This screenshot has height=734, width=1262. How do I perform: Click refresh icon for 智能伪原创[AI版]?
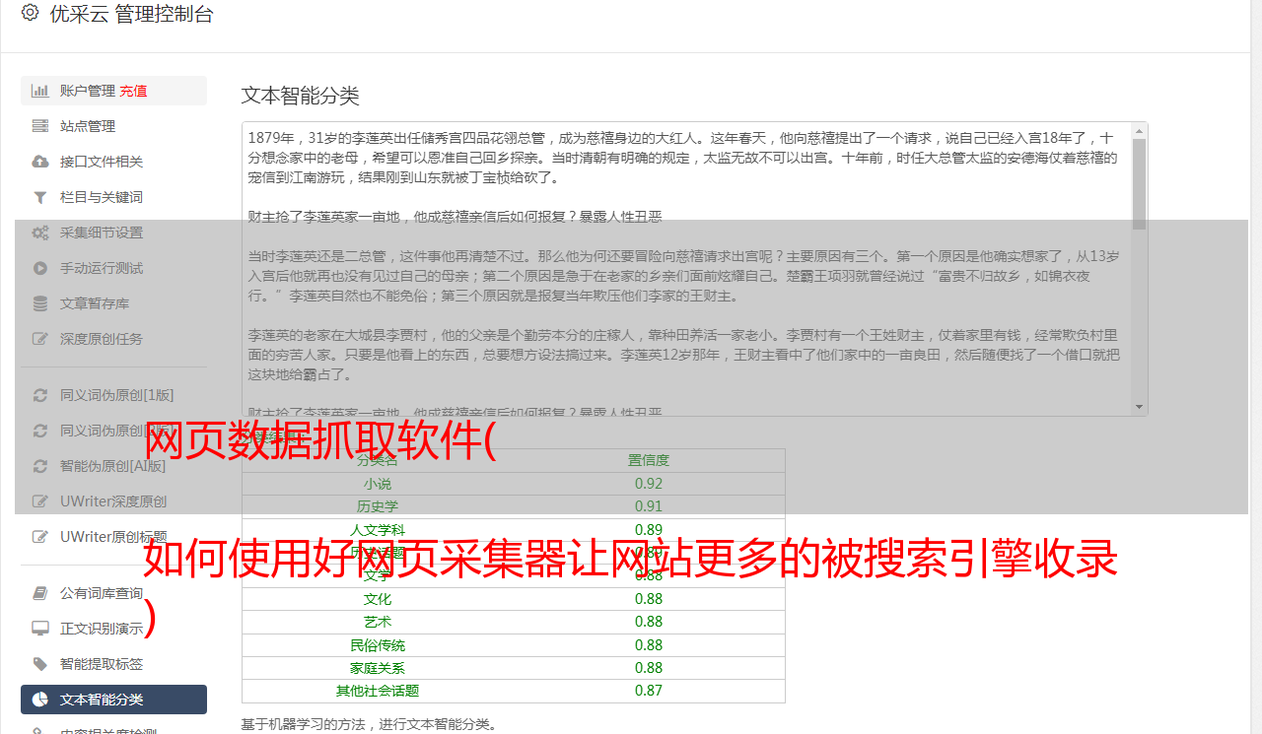[x=40, y=466]
